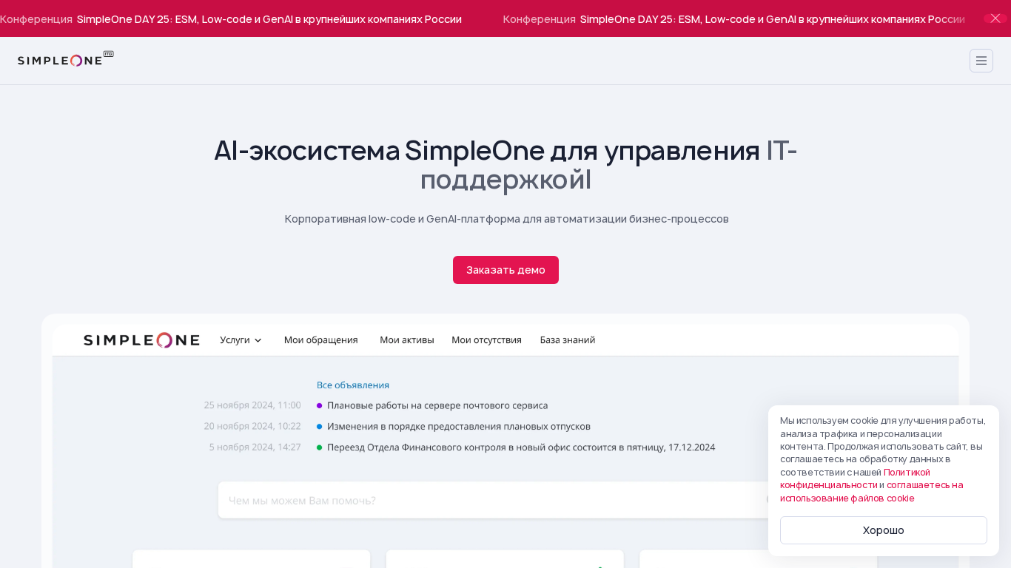Image resolution: width=1011 pixels, height=568 pixels.
Task: Click the Чем мы можем Вам помочь search field
Action: point(505,500)
